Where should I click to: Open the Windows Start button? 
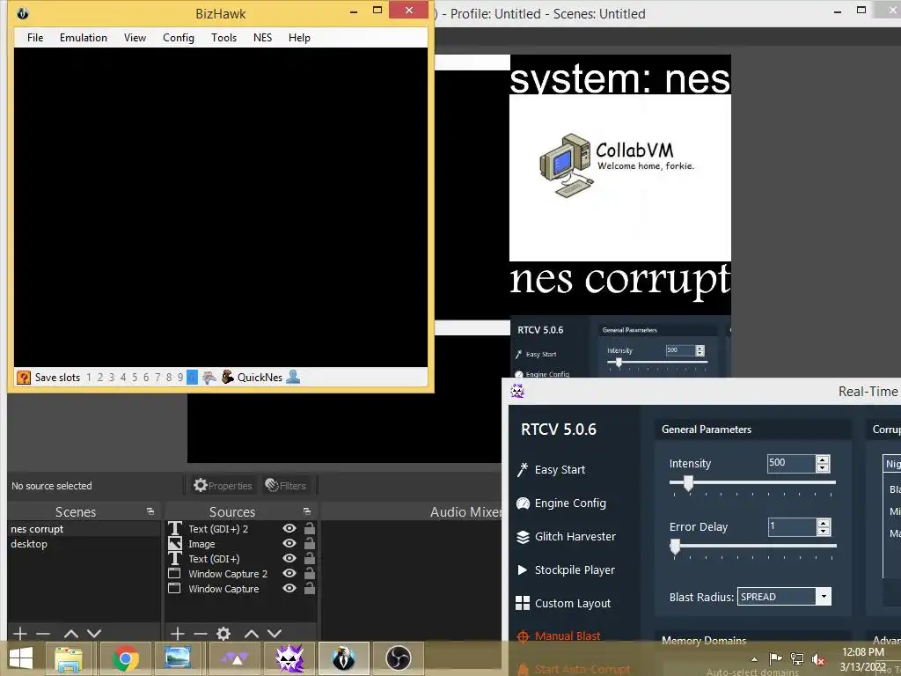coord(21,658)
